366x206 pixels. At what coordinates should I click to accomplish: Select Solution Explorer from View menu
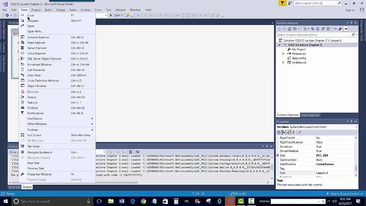[57, 37]
